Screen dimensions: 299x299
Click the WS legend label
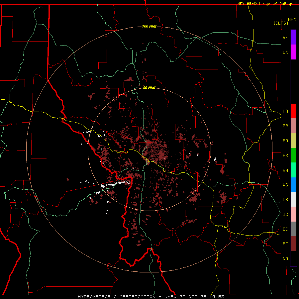285,185
